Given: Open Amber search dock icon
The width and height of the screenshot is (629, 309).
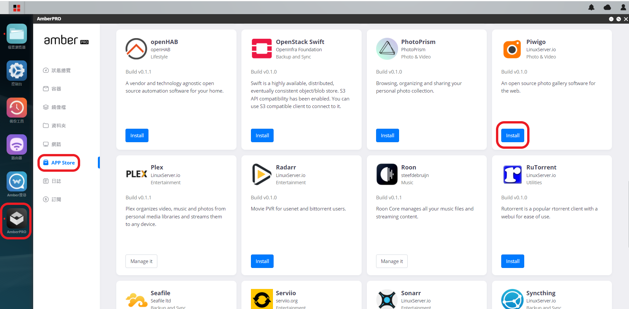Looking at the screenshot, I should (17, 181).
